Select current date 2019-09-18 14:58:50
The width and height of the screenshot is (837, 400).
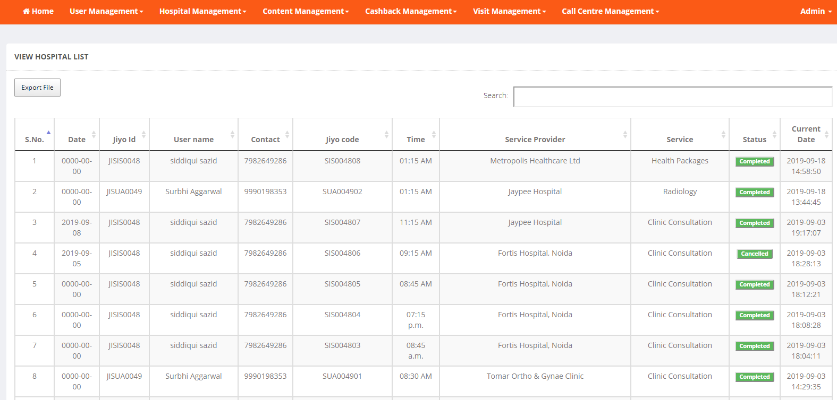coord(806,166)
